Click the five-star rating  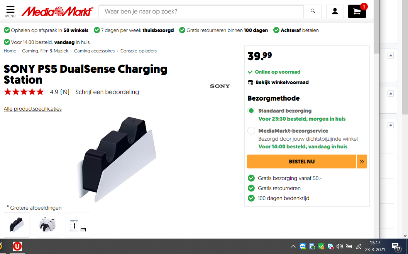tap(24, 92)
